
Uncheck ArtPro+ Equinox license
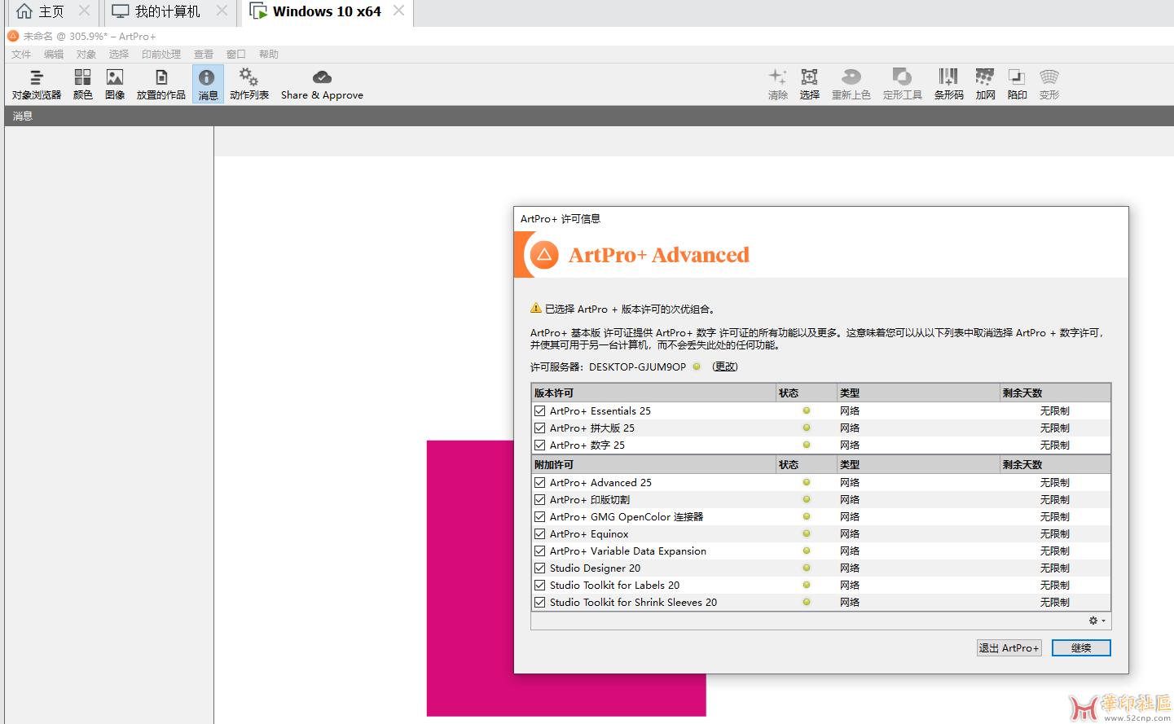click(x=539, y=533)
